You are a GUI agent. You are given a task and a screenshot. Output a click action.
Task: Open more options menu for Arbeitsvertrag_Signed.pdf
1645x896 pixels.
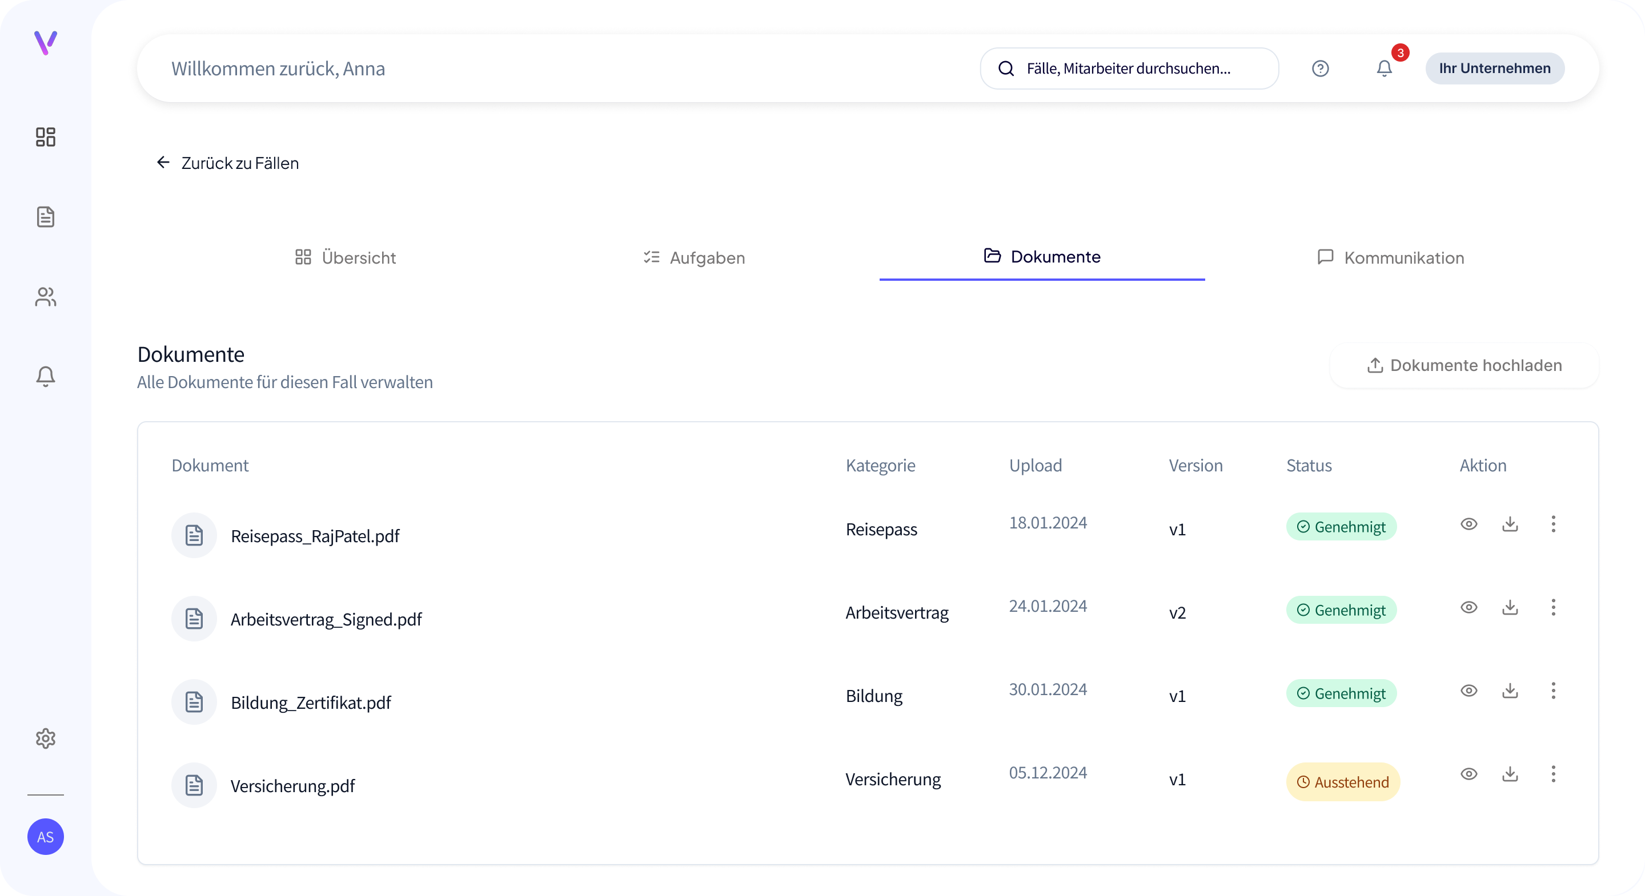1553,608
